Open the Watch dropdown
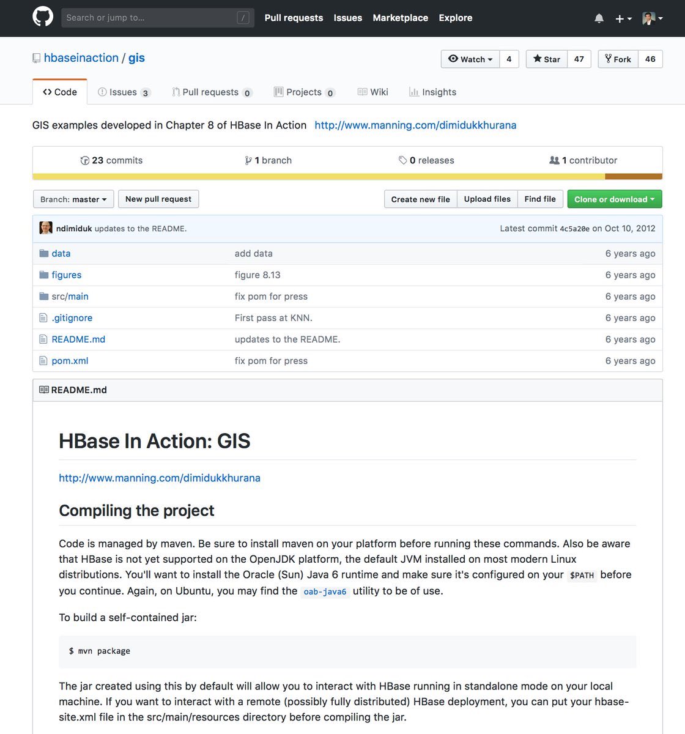This screenshot has width=685, height=734. click(x=470, y=59)
